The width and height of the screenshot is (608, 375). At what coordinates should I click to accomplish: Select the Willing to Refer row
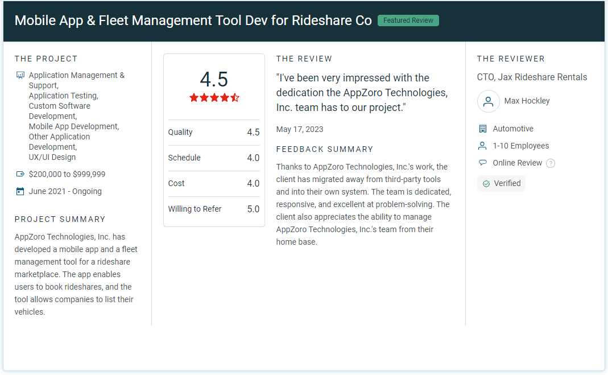pos(214,209)
